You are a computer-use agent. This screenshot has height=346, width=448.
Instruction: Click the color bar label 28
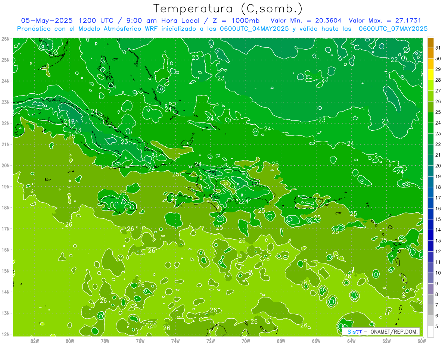(438, 80)
